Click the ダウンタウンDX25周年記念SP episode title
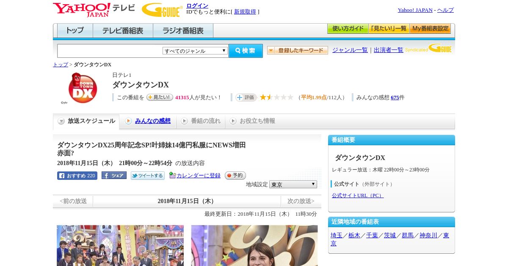This screenshot has height=266, width=508. [x=152, y=149]
